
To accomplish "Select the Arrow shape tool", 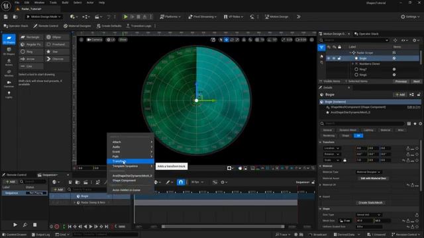I will [31, 59].
